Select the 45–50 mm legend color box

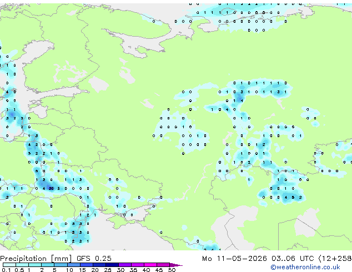tap(163, 265)
